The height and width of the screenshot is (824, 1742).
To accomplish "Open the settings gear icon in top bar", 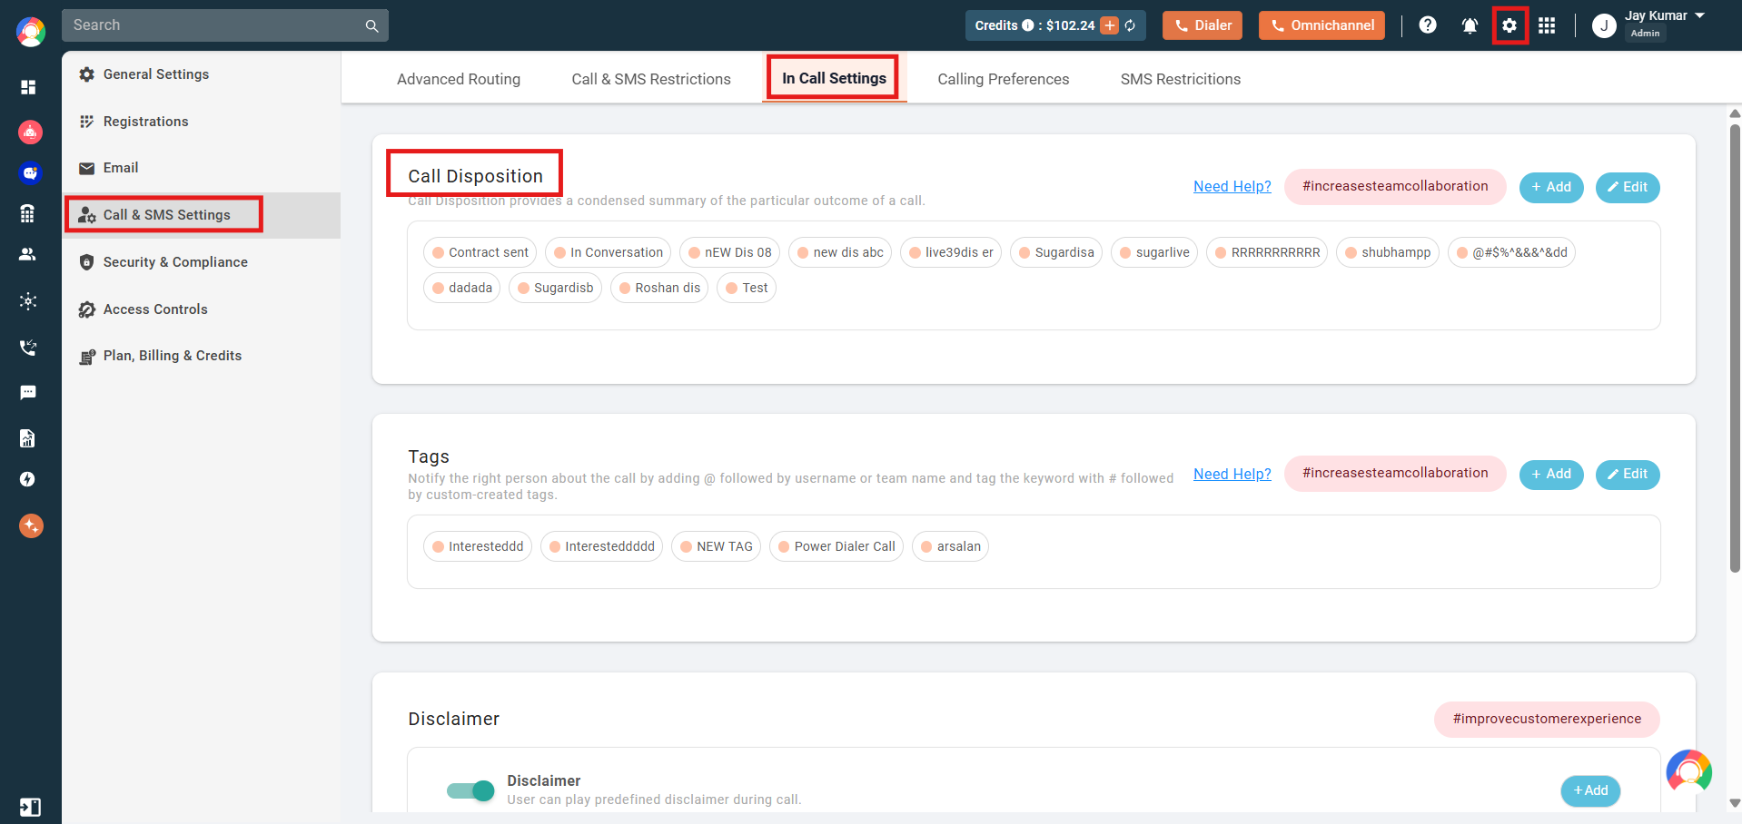I will coord(1509,25).
